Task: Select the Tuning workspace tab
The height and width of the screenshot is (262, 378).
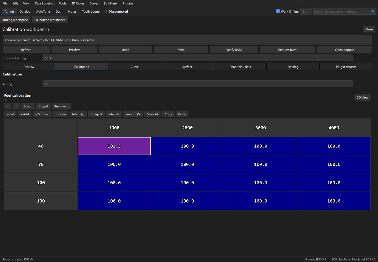Action: (15, 20)
